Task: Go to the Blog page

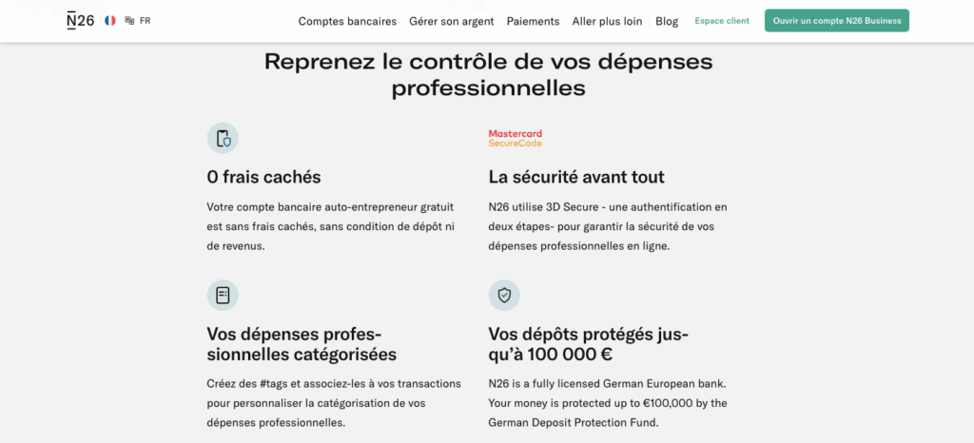Action: coord(667,21)
